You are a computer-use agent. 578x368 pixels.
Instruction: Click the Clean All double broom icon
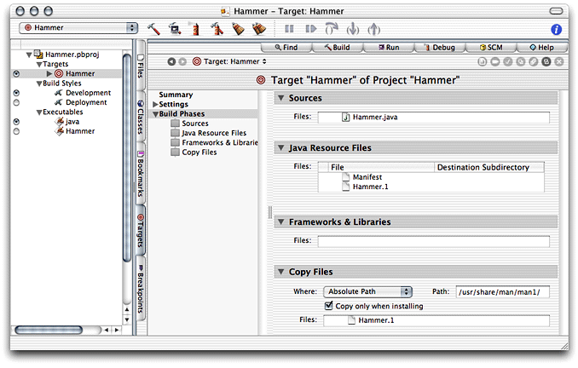coord(259,29)
